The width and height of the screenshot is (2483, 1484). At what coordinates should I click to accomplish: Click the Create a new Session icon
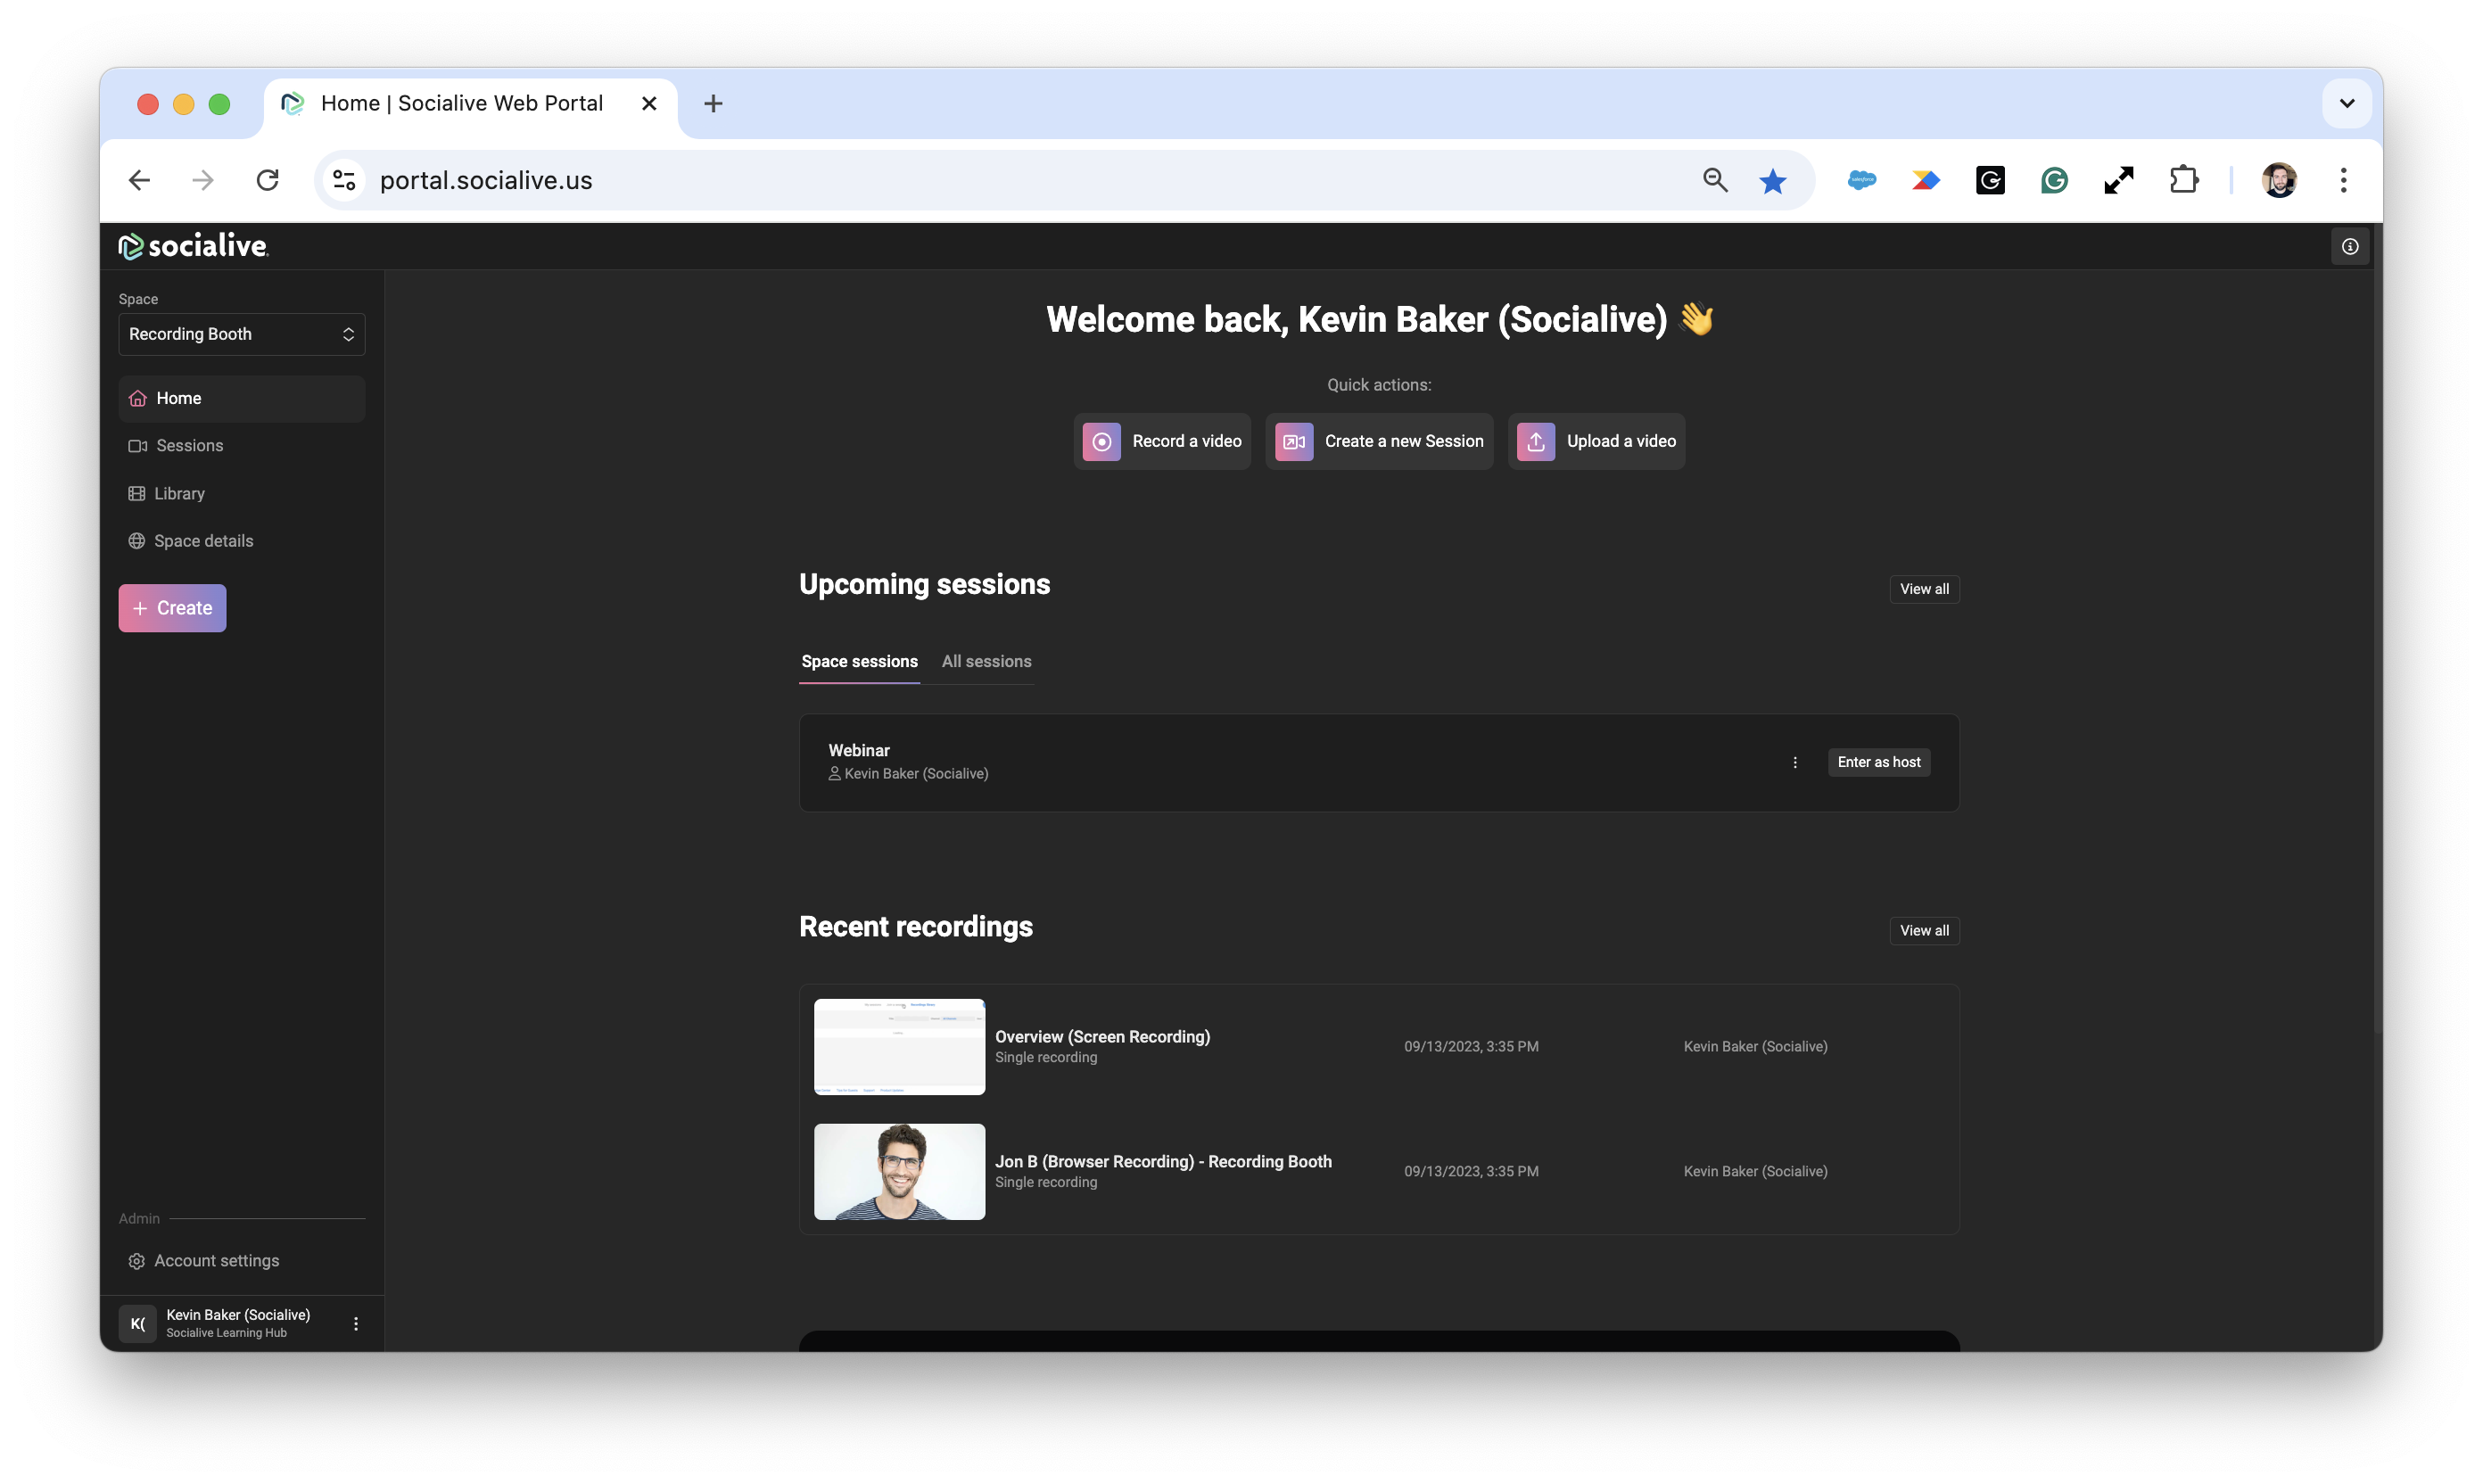[1293, 441]
